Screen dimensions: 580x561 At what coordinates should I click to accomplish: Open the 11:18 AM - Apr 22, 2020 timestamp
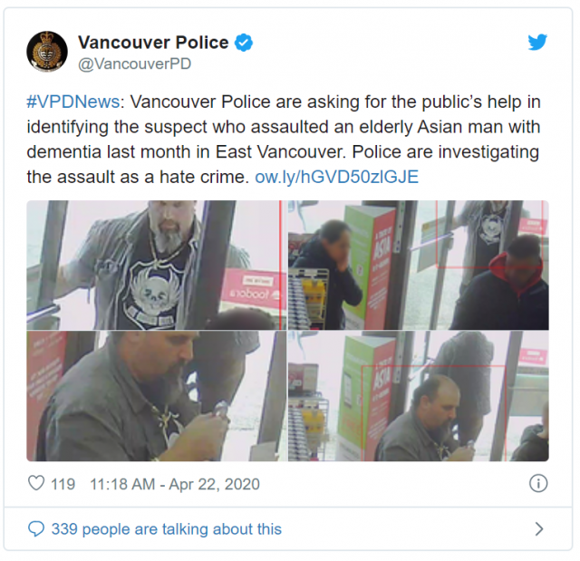175,484
